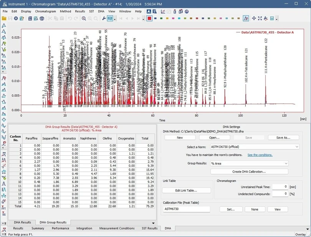Open the result table grid icon
The image size is (311, 237).
[x=272, y=19]
